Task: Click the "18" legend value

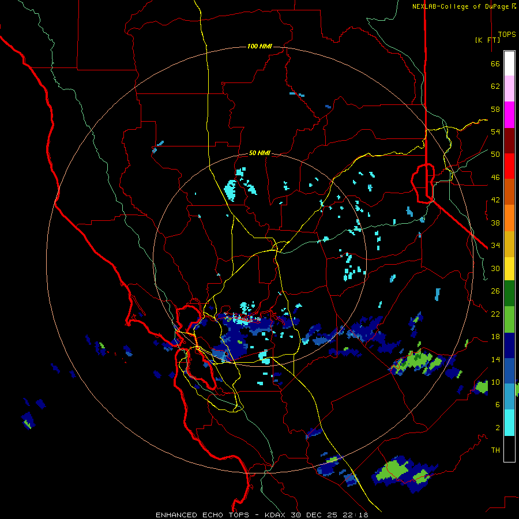Action: coord(495,337)
